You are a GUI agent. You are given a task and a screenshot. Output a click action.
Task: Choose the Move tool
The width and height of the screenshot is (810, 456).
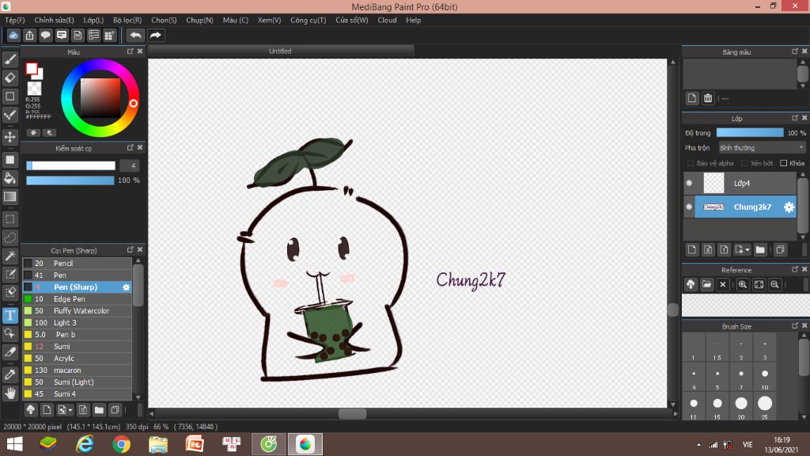click(x=9, y=137)
